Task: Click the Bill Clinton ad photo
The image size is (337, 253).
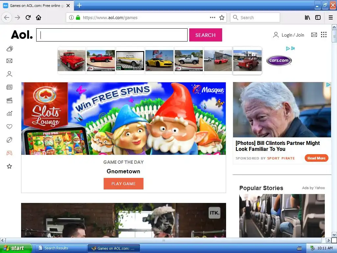Action: pos(282,110)
